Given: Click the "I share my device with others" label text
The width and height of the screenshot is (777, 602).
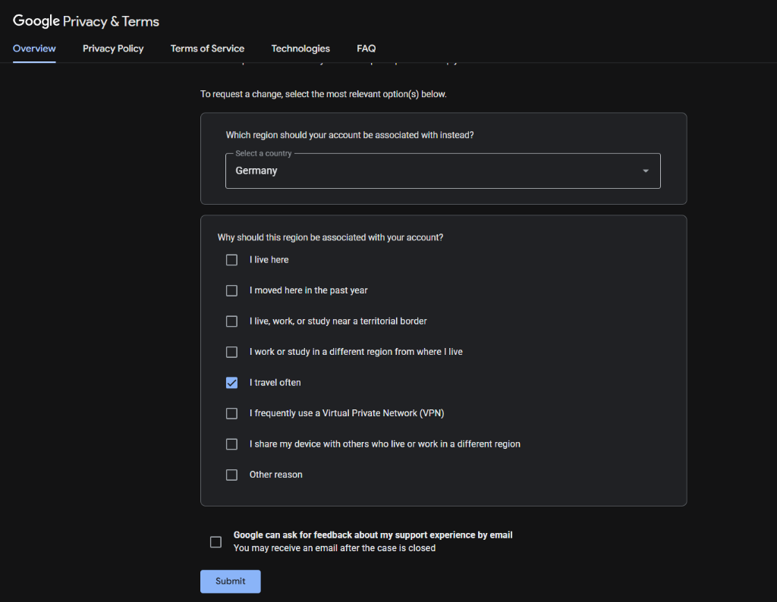Looking at the screenshot, I should tap(385, 444).
